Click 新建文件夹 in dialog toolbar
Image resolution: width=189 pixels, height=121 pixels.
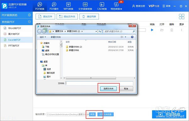pyautogui.click(x=56, y=37)
